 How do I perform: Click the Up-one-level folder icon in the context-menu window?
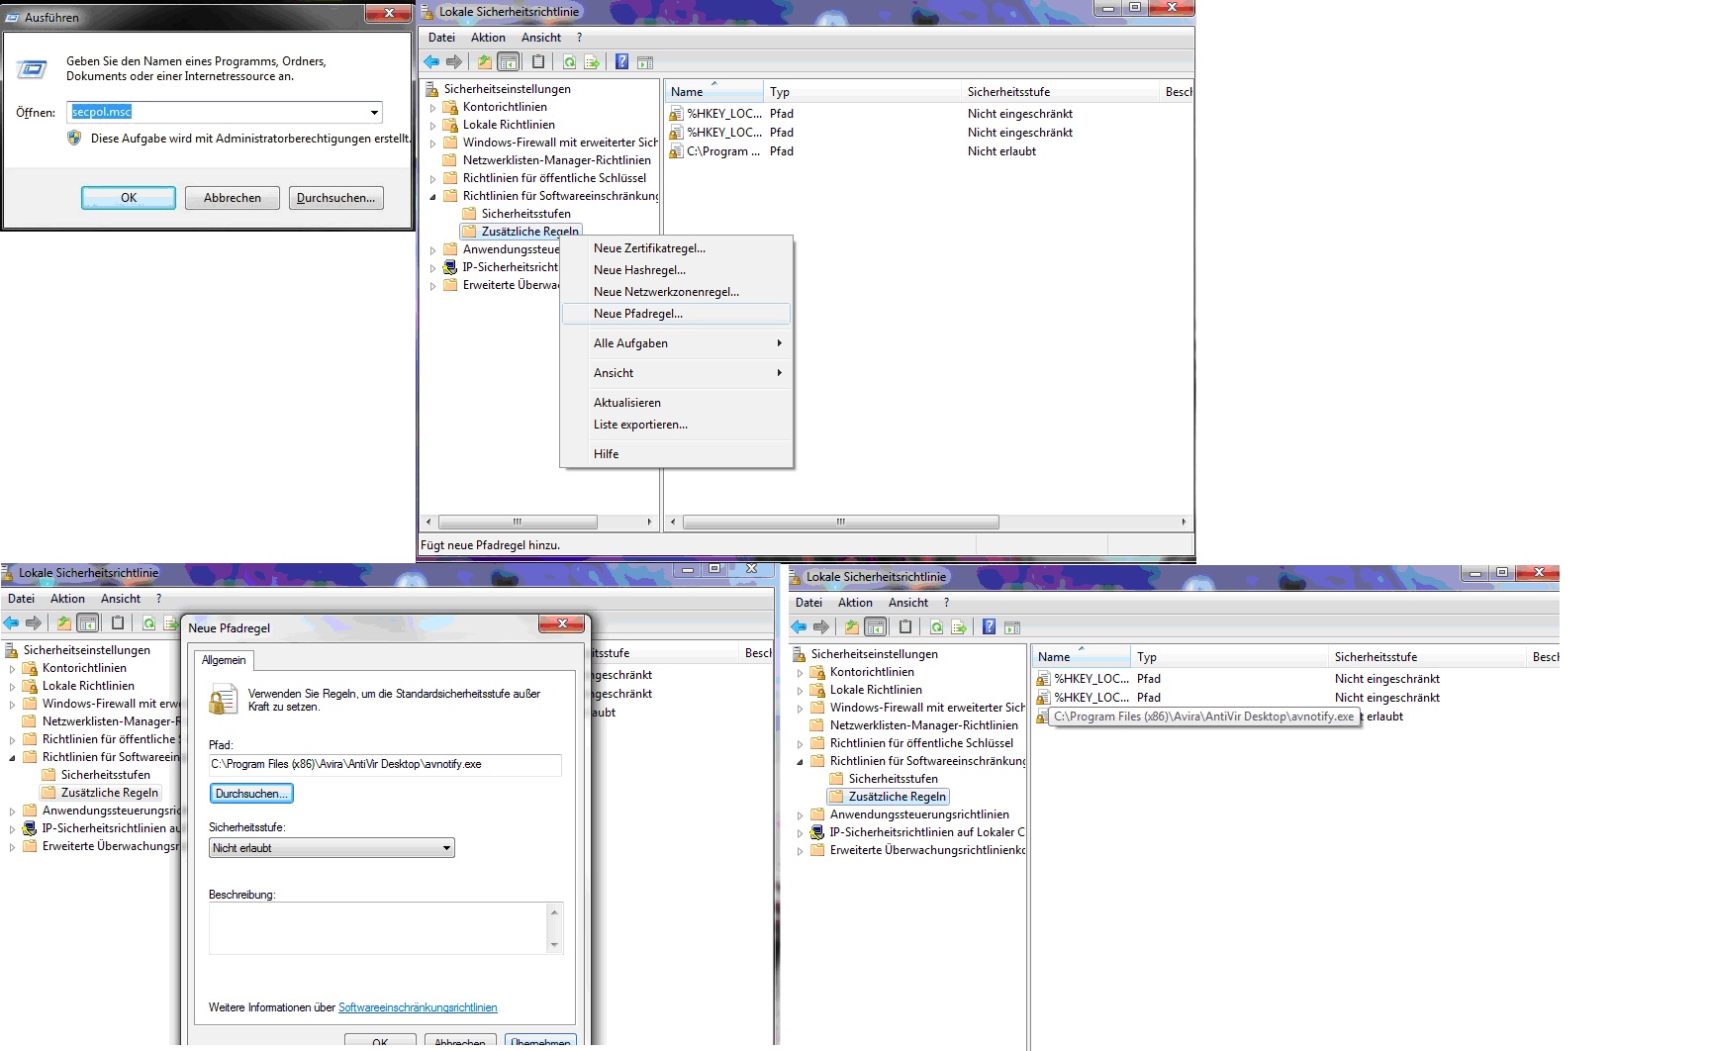[x=484, y=62]
